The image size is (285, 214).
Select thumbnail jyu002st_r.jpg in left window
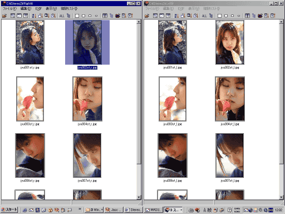tap(87, 42)
